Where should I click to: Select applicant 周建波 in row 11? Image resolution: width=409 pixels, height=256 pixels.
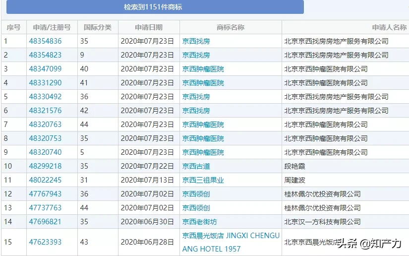point(295,180)
